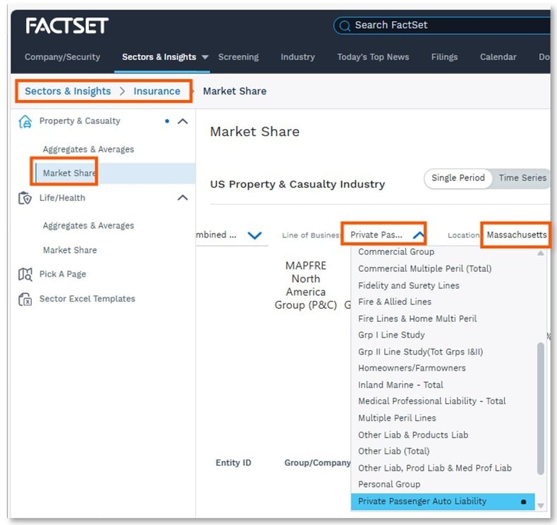Click the Insurance breadcrumb link
Viewport: 557px width, 525px height.
point(157,91)
